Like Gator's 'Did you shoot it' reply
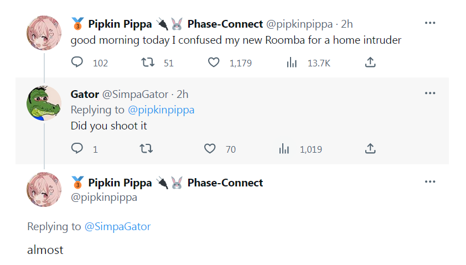 (210, 149)
